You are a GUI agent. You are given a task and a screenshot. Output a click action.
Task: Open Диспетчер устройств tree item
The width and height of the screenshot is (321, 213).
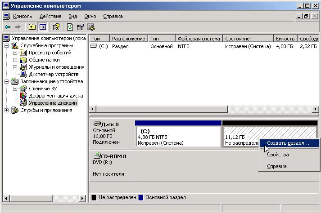tap(54, 74)
